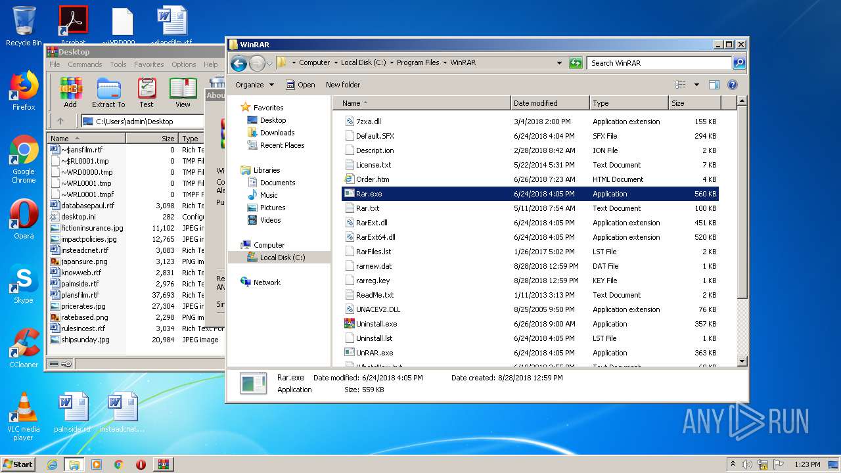This screenshot has width=841, height=473.
Task: Open VLC media player desktop shortcut
Action: coord(24,417)
